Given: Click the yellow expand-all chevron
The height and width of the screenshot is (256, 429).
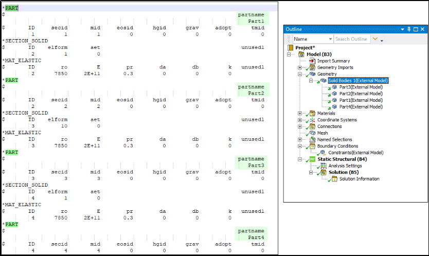Looking at the screenshot, I should click(375, 39).
